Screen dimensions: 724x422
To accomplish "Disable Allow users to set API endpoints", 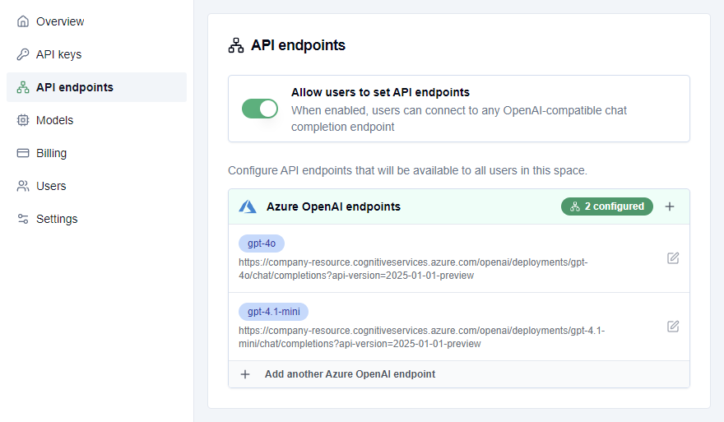I will [x=260, y=109].
